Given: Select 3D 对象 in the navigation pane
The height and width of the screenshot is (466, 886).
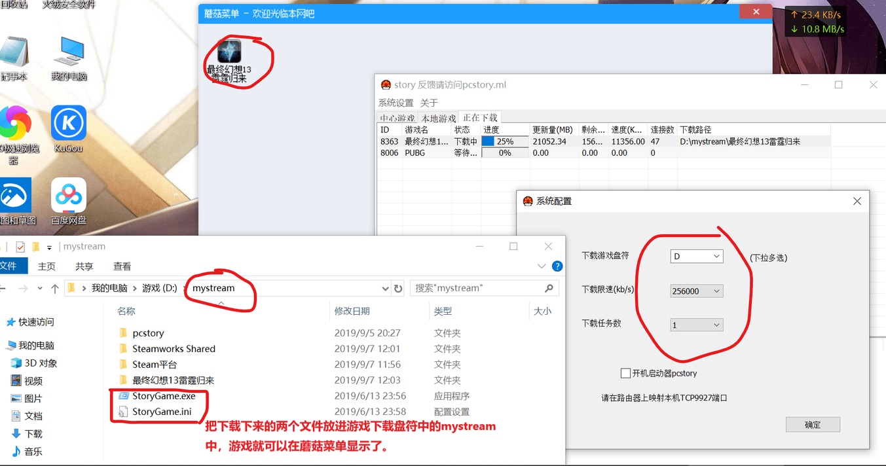Looking at the screenshot, I should pyautogui.click(x=41, y=363).
